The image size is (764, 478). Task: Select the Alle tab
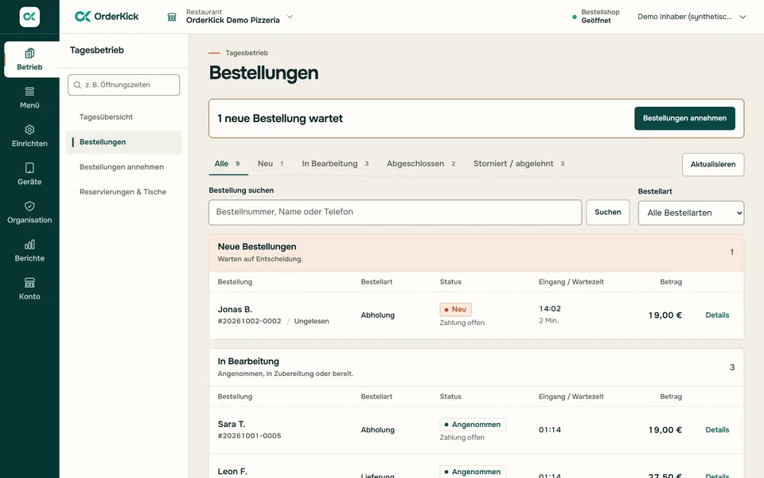click(x=228, y=164)
